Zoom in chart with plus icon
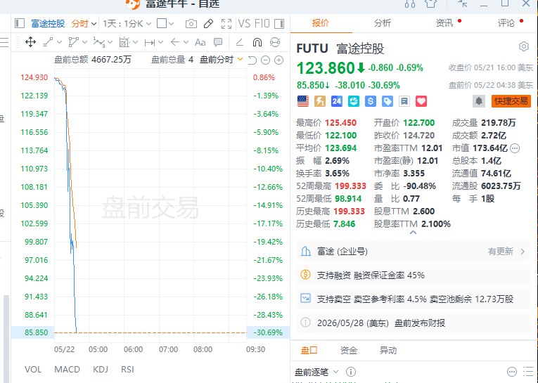538x383 pixels. pos(279,60)
